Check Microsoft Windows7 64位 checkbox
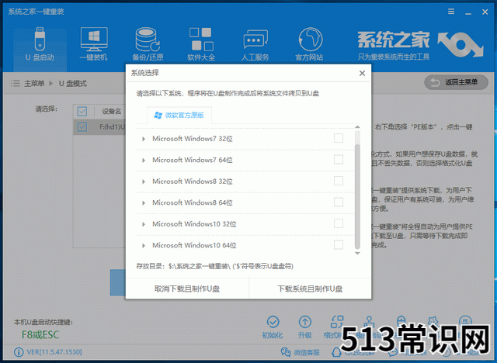The width and height of the screenshot is (497, 363). click(x=339, y=160)
